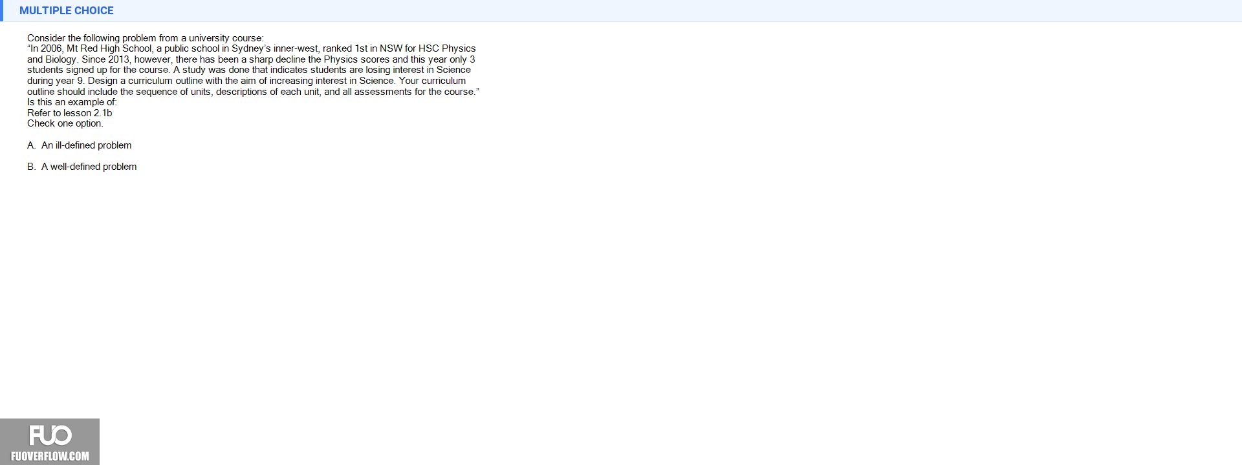Click the 'Consider the following problem' line
This screenshot has height=465, width=1242.
click(146, 38)
